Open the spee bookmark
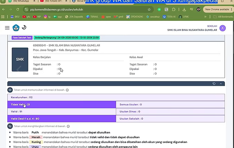 pyautogui.click(x=106, y=17)
